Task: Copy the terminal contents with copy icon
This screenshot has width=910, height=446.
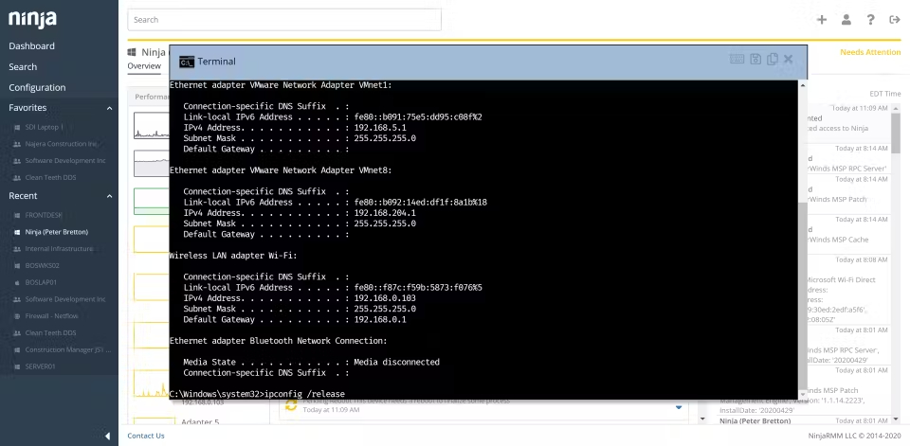Action: pos(772,59)
